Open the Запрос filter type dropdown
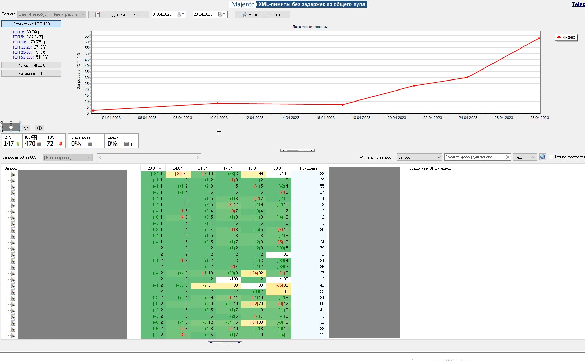Viewport: 585px width, 361px height. point(419,157)
